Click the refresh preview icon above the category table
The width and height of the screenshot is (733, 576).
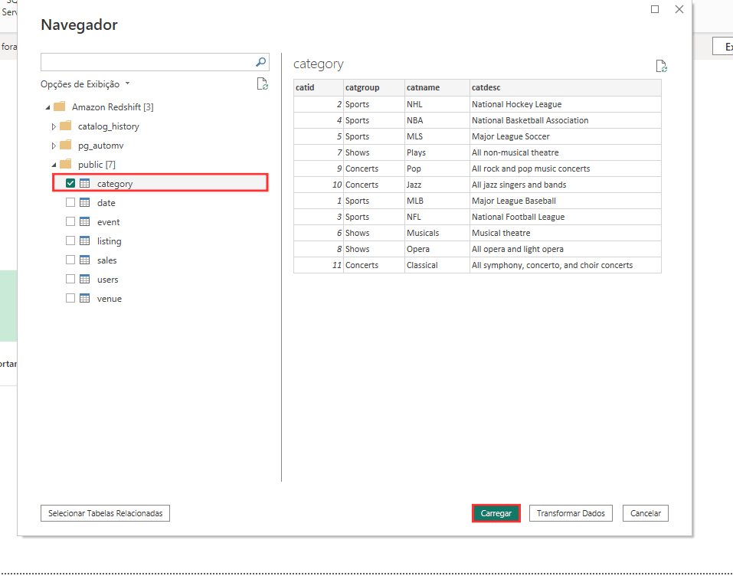pyautogui.click(x=660, y=66)
